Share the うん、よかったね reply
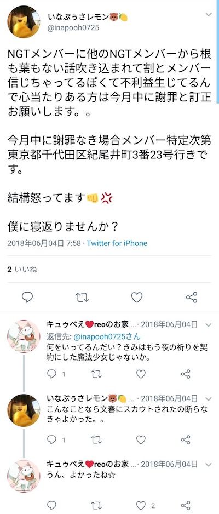 point(186,505)
